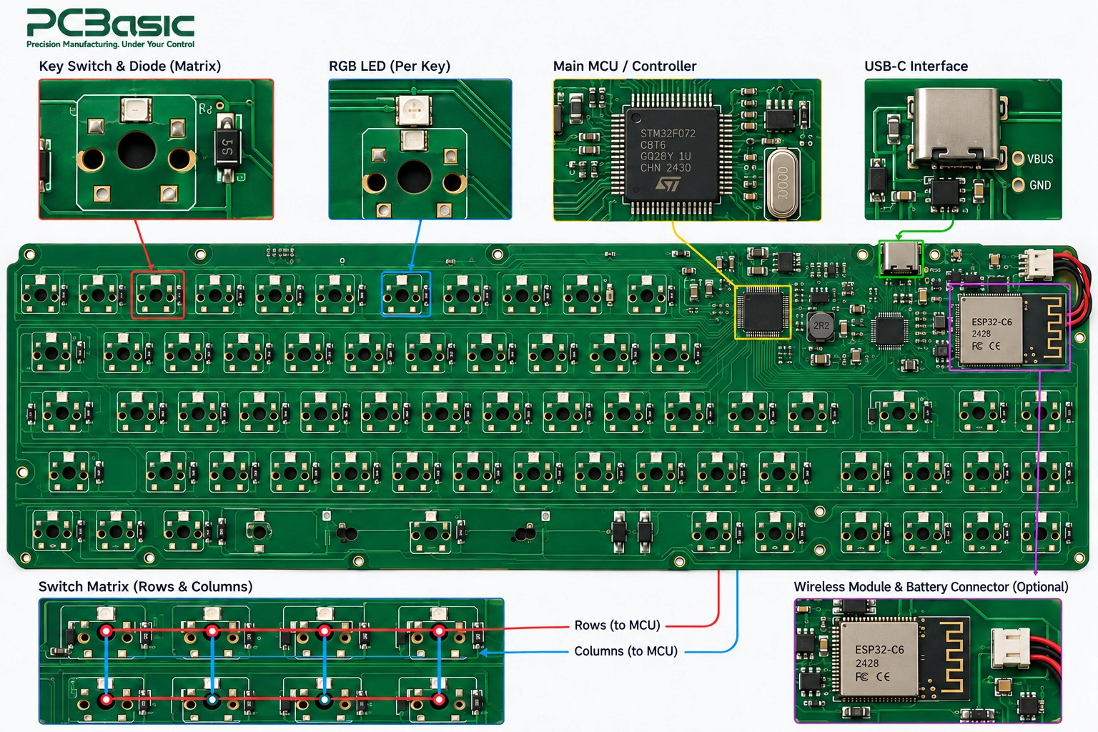Open the Key Switch & Diode close-up image
The height and width of the screenshot is (732, 1098).
156,149
